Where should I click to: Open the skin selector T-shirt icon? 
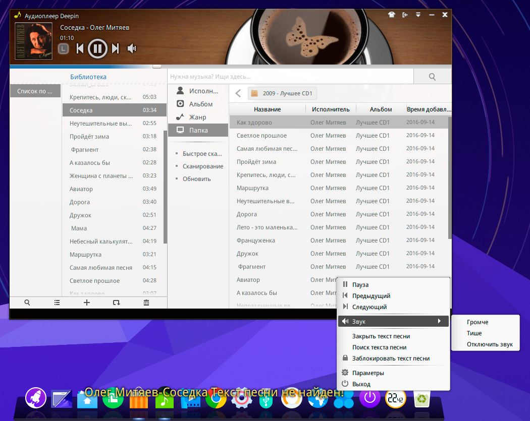[392, 15]
